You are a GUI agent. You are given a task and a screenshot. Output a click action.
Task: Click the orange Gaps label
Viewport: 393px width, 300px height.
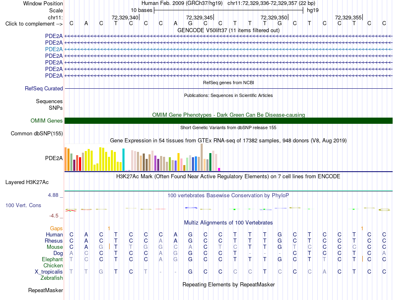click(56, 228)
